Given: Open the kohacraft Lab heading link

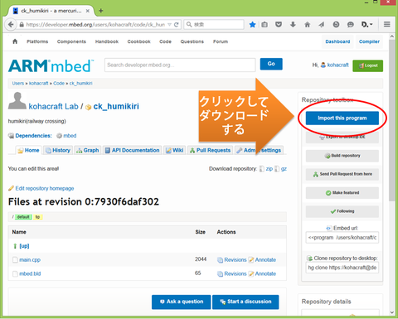Looking at the screenshot, I should (53, 106).
